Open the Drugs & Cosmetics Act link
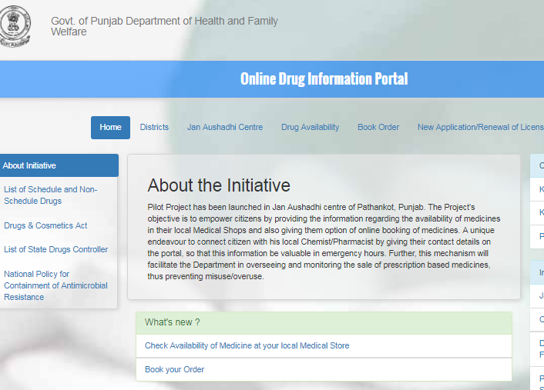 tap(45, 225)
